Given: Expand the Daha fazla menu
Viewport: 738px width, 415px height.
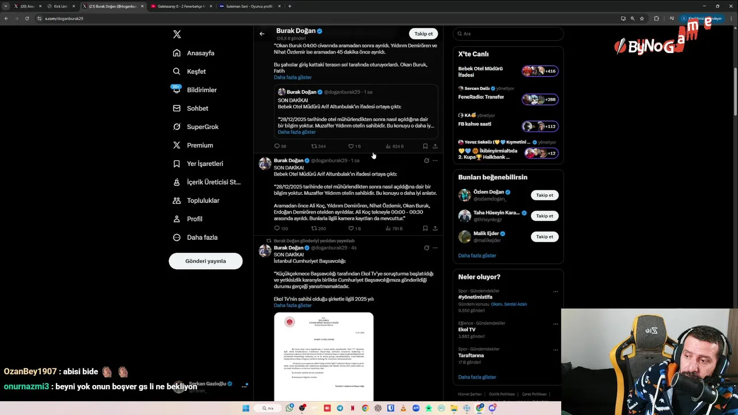Looking at the screenshot, I should [x=195, y=237].
